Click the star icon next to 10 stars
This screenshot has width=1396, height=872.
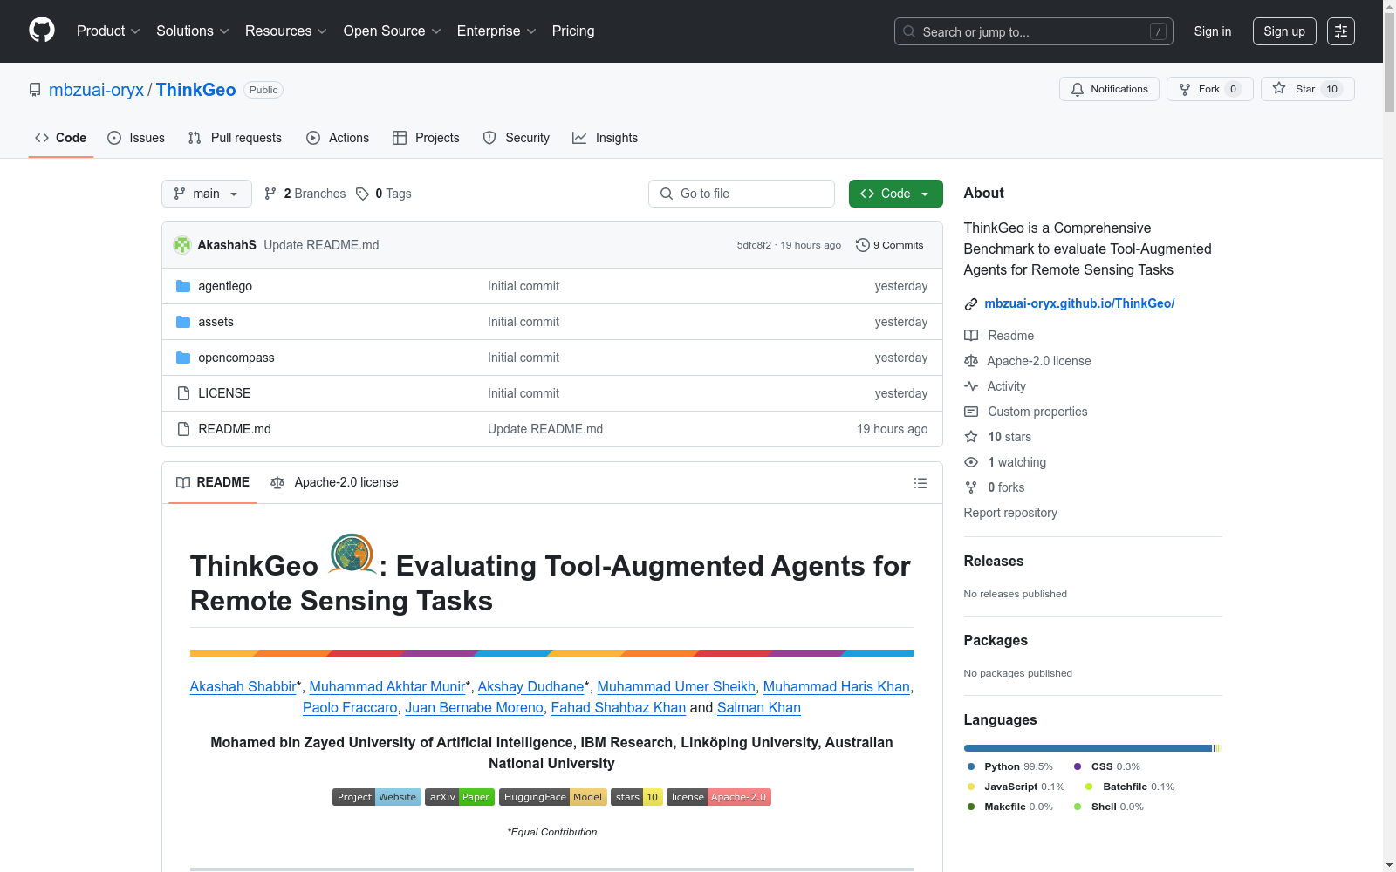coord(971,437)
